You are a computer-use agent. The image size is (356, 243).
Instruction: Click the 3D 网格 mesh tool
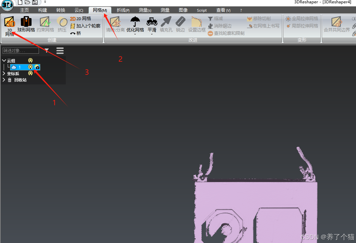point(9,26)
